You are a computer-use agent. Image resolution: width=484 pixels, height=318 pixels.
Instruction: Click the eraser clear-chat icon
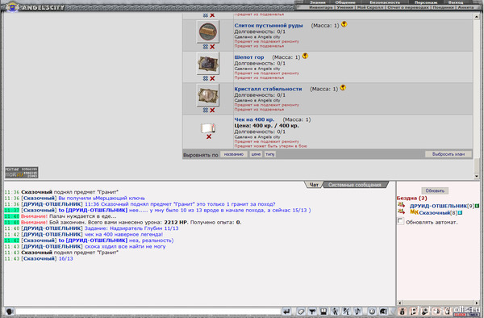point(301,312)
